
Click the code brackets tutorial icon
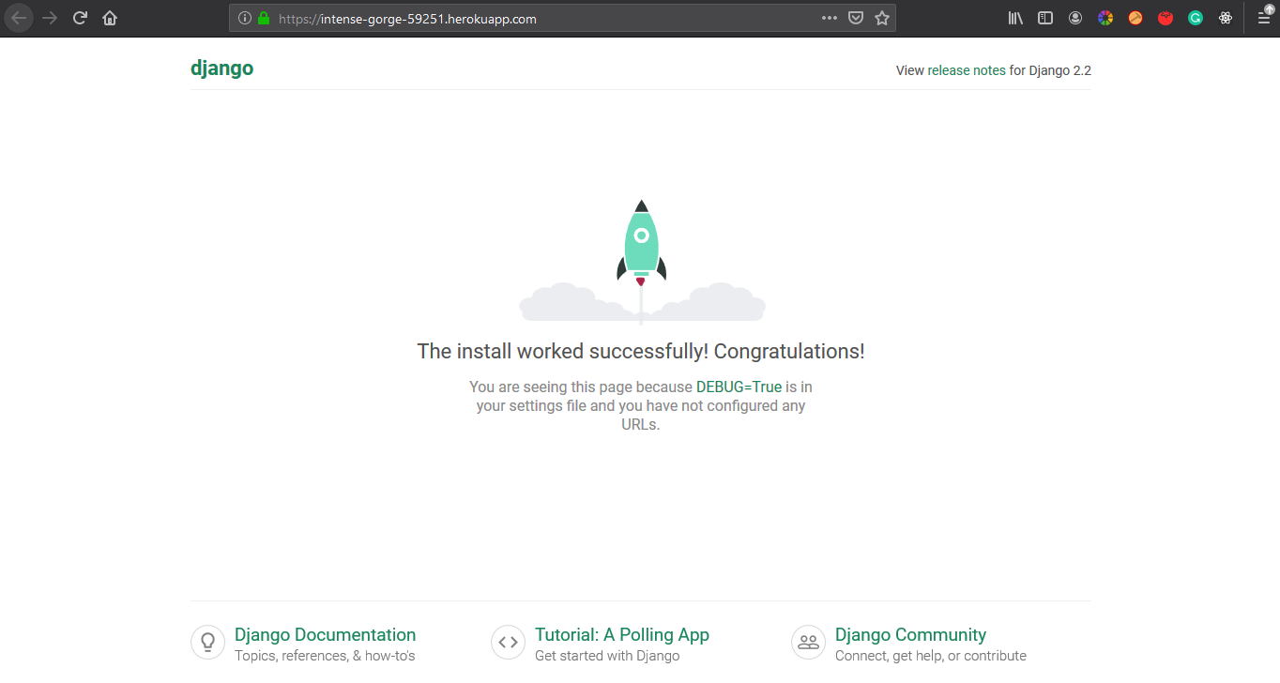tap(508, 643)
